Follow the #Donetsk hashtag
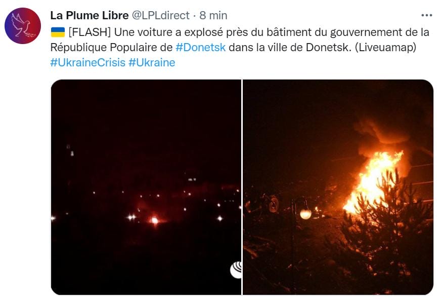 click(x=201, y=47)
